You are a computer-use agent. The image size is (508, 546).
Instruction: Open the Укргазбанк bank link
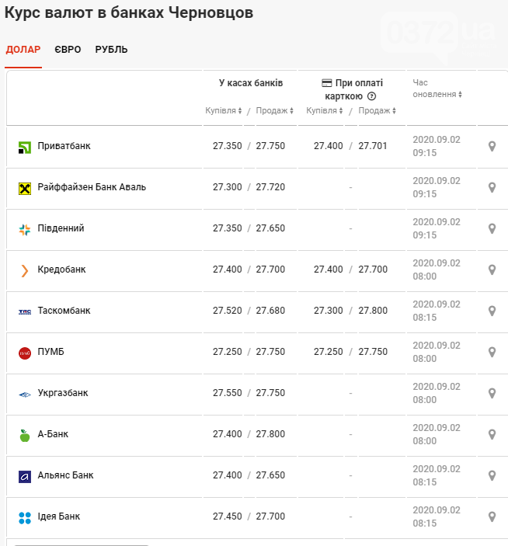coord(63,393)
